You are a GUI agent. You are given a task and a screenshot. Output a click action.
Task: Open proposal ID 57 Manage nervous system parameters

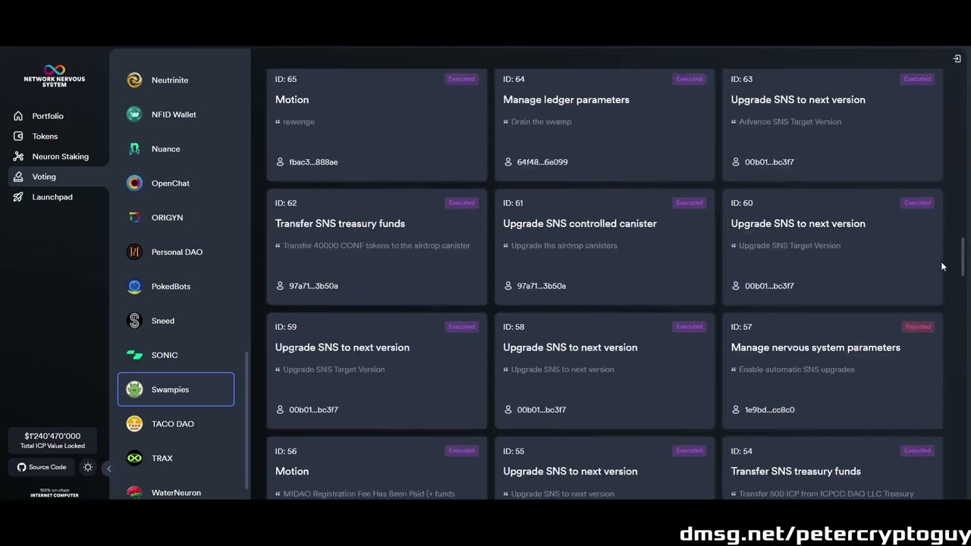[x=832, y=371]
